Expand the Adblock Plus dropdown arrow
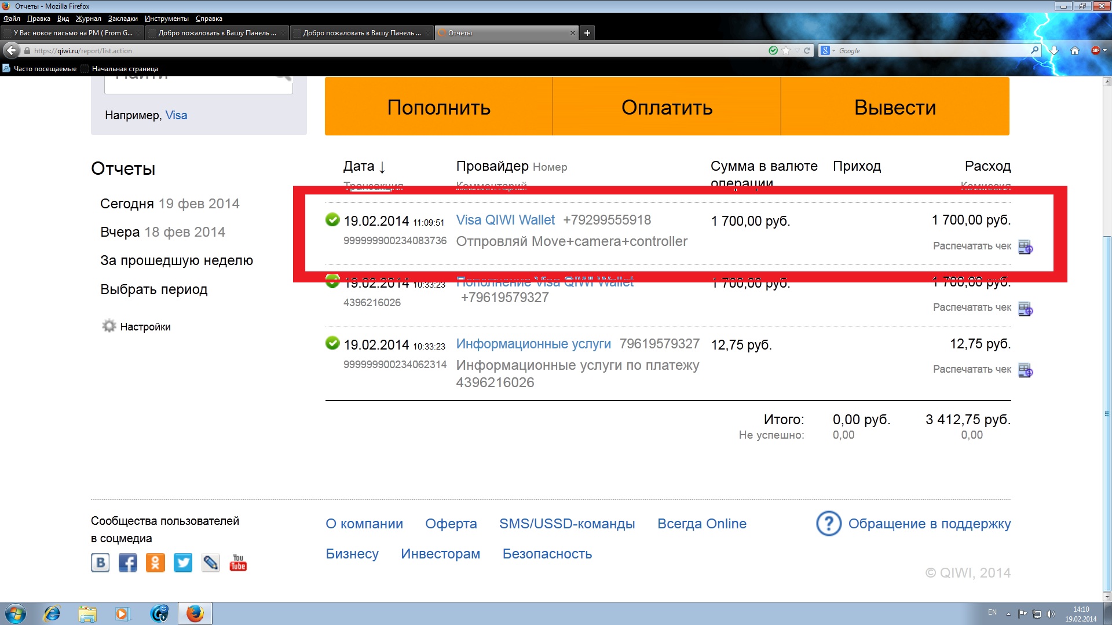Screen dimensions: 1112x625 pyautogui.click(x=1105, y=50)
